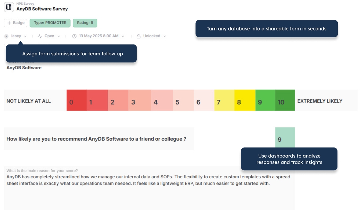Open the Unlocked dropdown
The width and height of the screenshot is (361, 210).
(x=151, y=36)
